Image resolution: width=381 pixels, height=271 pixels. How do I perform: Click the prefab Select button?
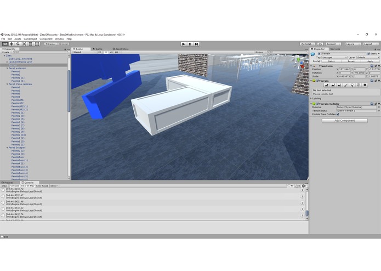pyautogui.click(x=331, y=61)
